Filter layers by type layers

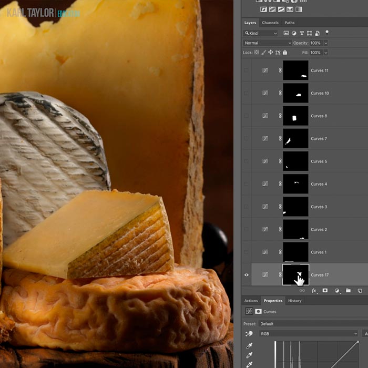[x=302, y=33]
